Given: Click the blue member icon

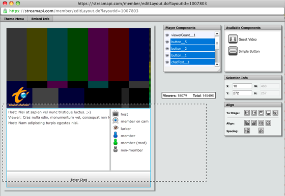Looking at the screenshot, I should coord(116,135).
